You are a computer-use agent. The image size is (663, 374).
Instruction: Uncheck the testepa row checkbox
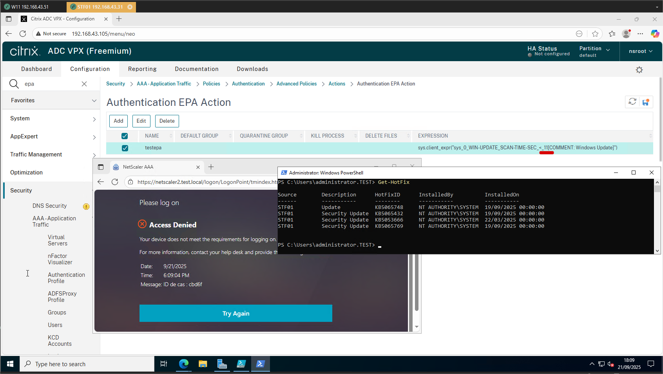point(125,148)
